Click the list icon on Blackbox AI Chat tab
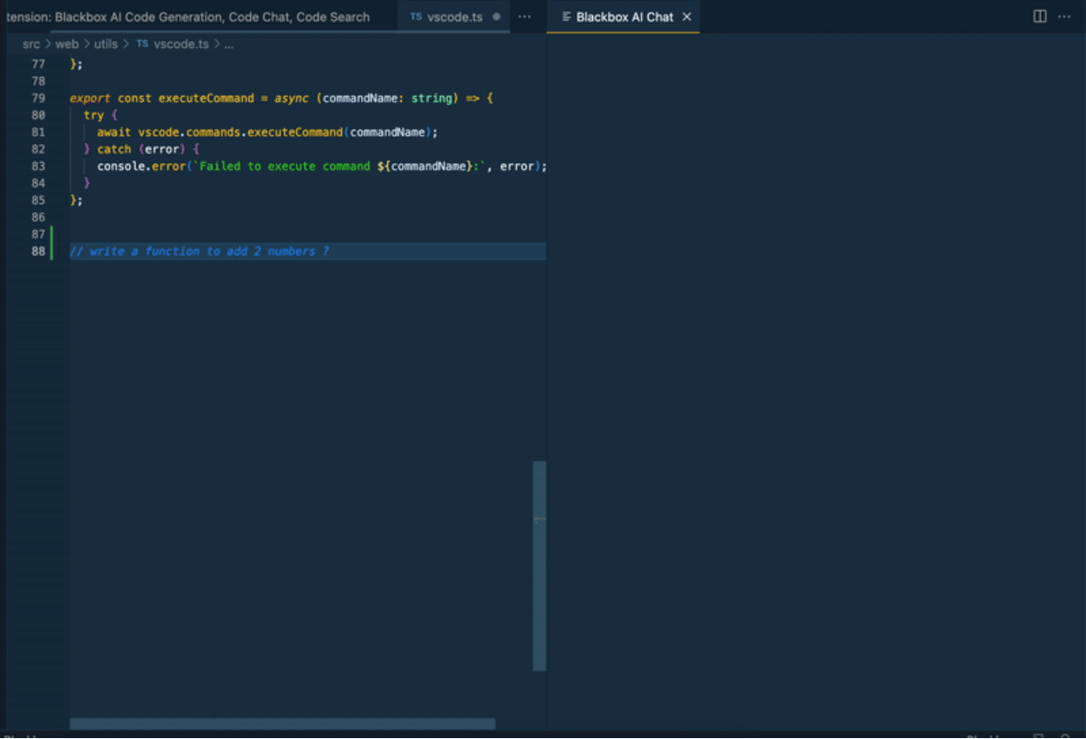1086x739 pixels. coord(567,17)
